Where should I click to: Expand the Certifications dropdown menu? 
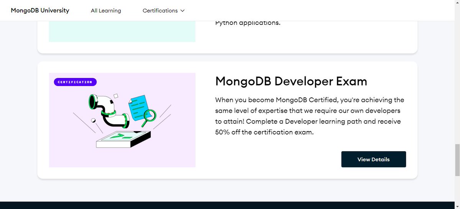coord(164,11)
